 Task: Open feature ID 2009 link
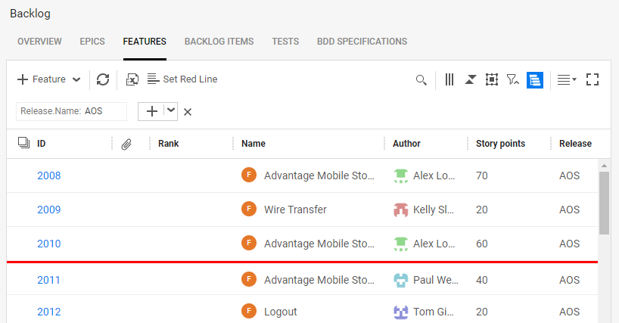[49, 210]
